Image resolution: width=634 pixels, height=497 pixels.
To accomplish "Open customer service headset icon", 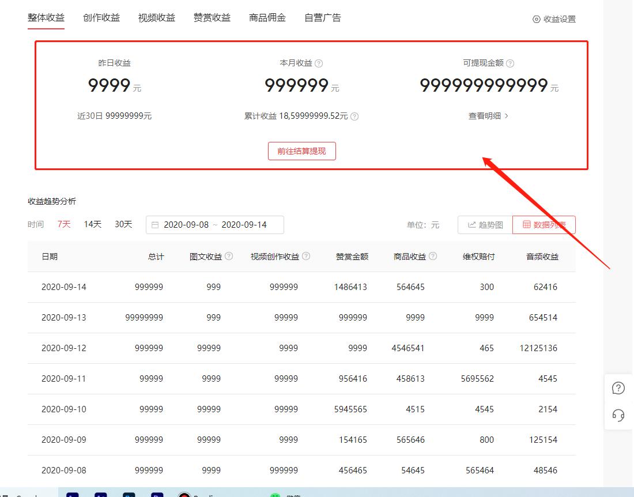I will coord(618,415).
